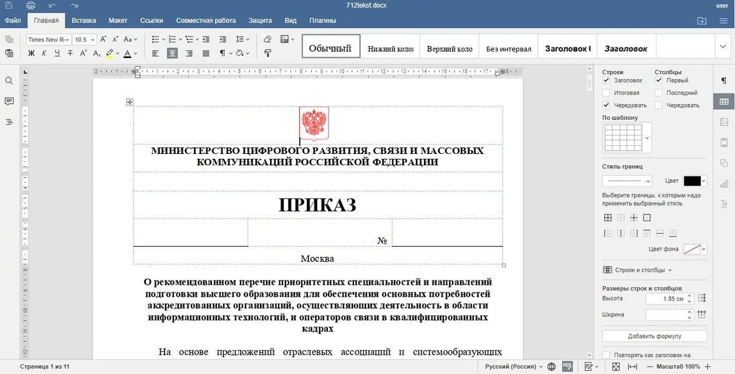Expand Строки и столбцы menu
Image resolution: width=735 pixels, height=374 pixels.
pos(637,270)
